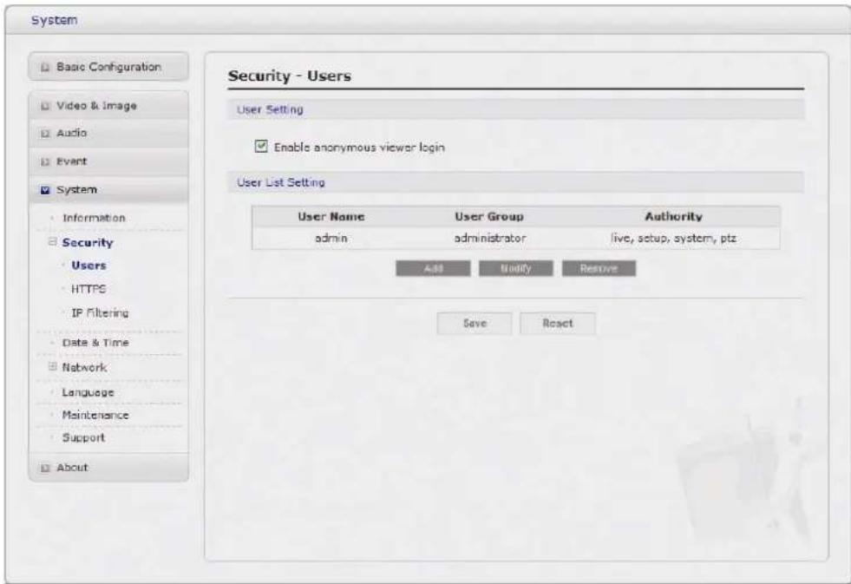Expand the Video & Image section
The image size is (851, 584).
(x=108, y=105)
